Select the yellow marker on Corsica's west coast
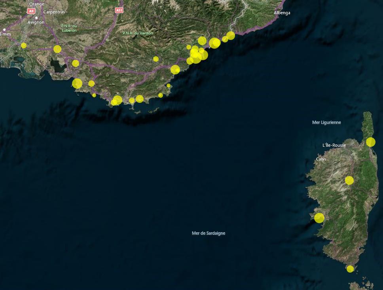This screenshot has height=290, width=383. click(319, 218)
